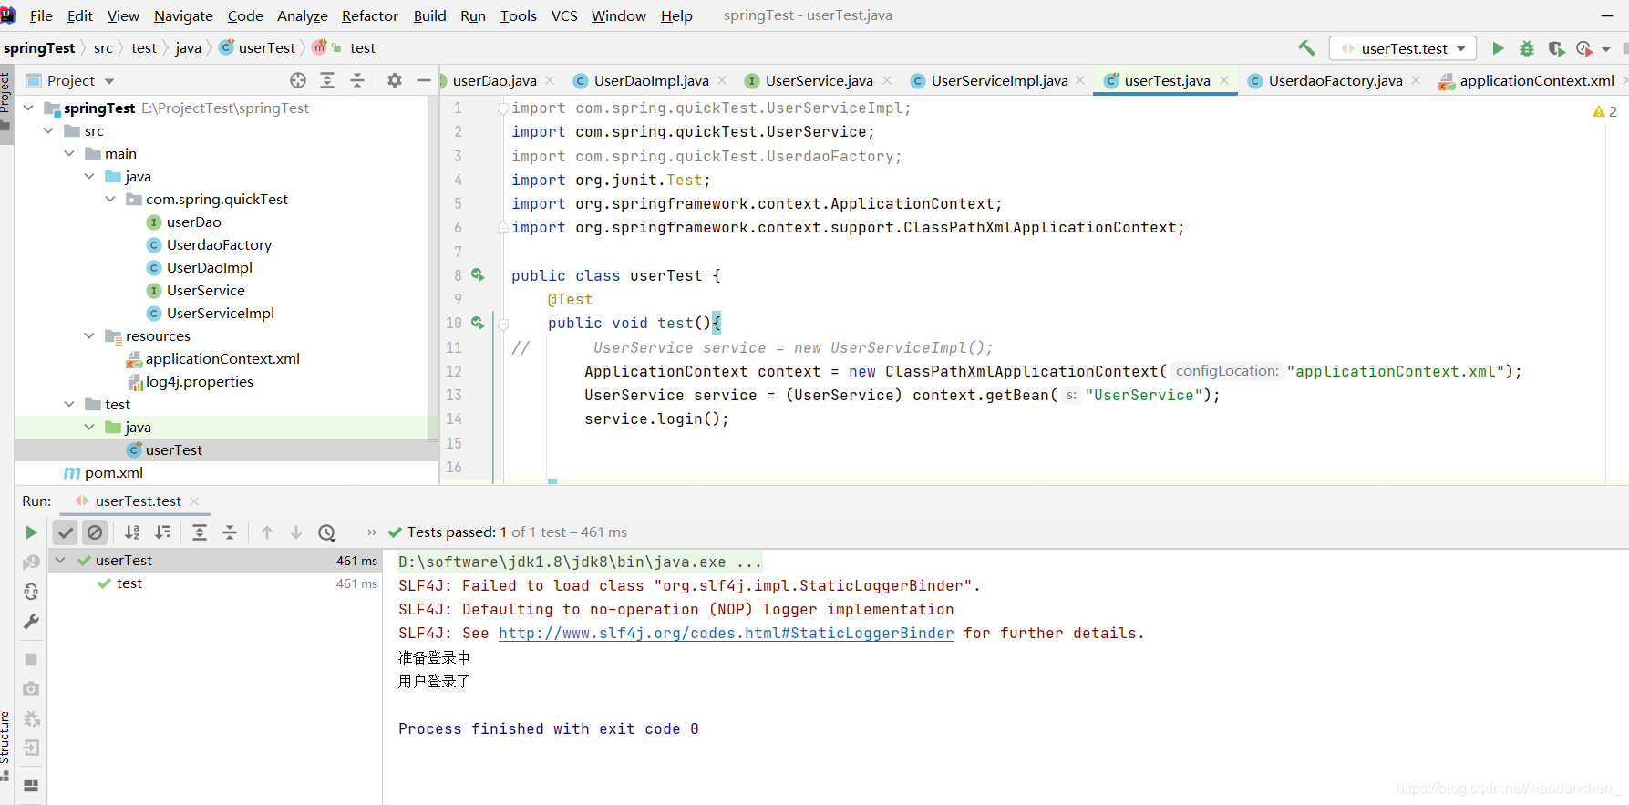Toggle the Show Passed tests checkmark button

coord(66,532)
